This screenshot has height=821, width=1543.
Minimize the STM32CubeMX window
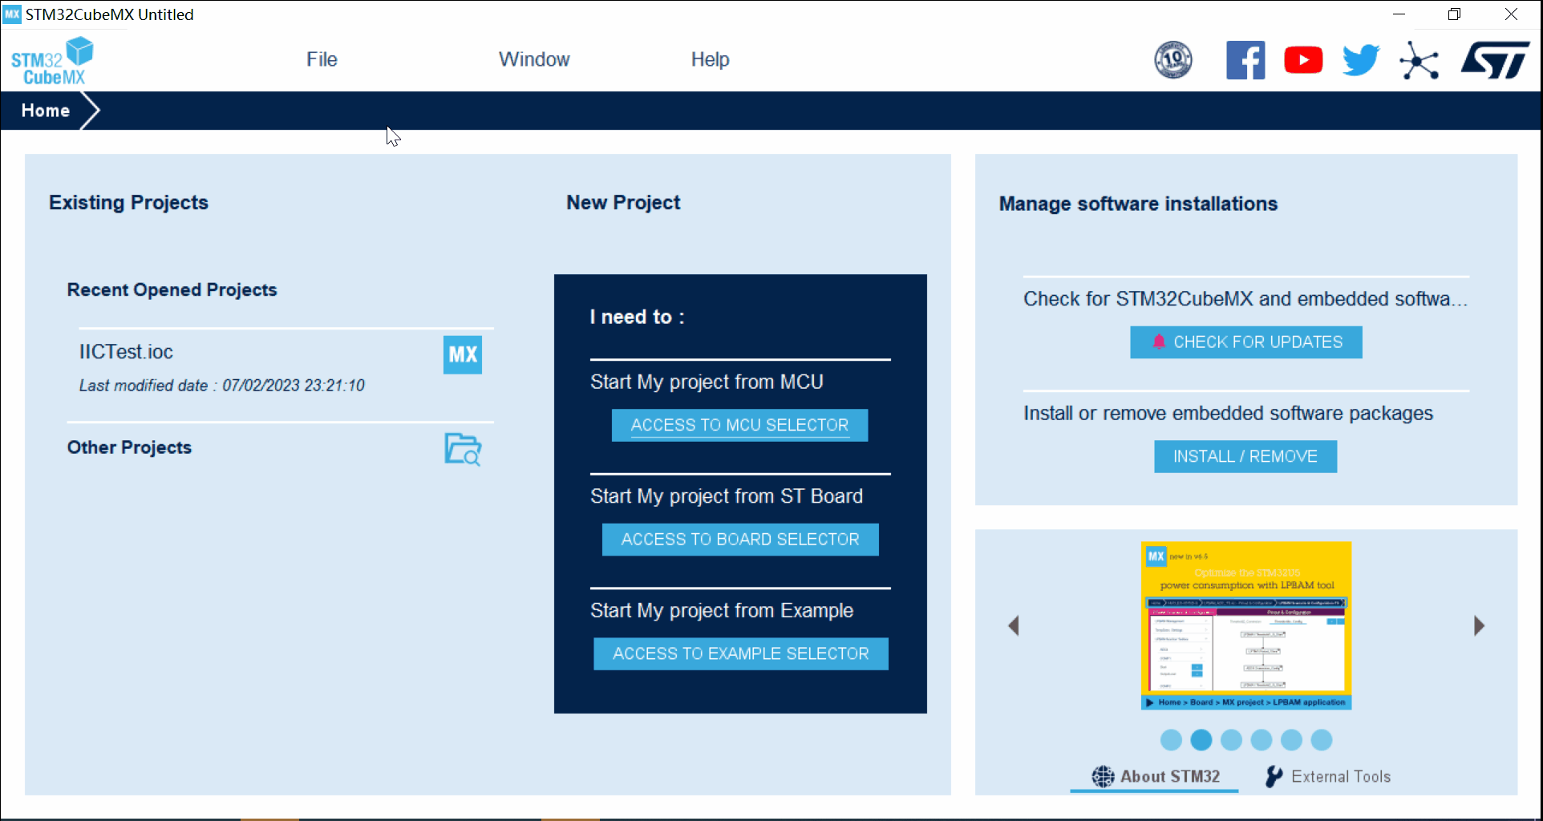[1399, 14]
